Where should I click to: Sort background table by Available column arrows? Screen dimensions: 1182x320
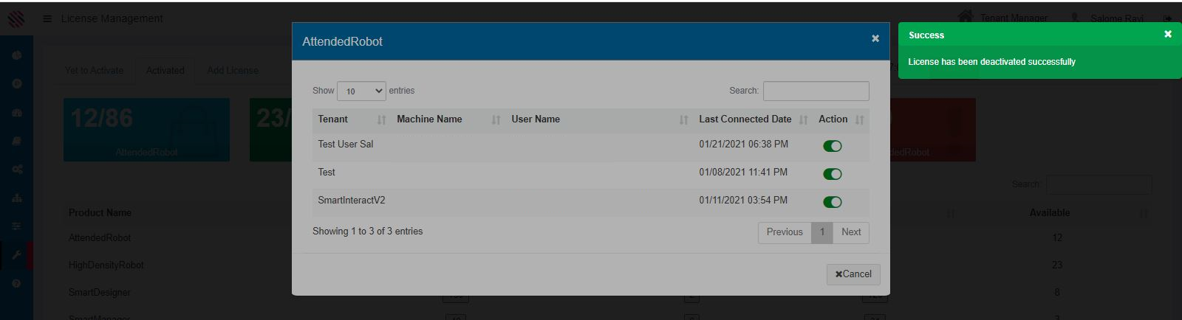pyautogui.click(x=1144, y=213)
